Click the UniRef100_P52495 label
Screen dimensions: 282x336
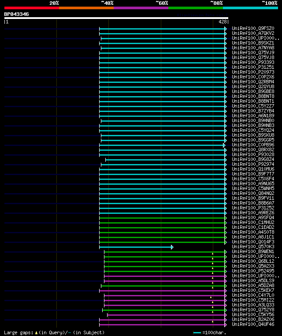[x=253, y=271]
